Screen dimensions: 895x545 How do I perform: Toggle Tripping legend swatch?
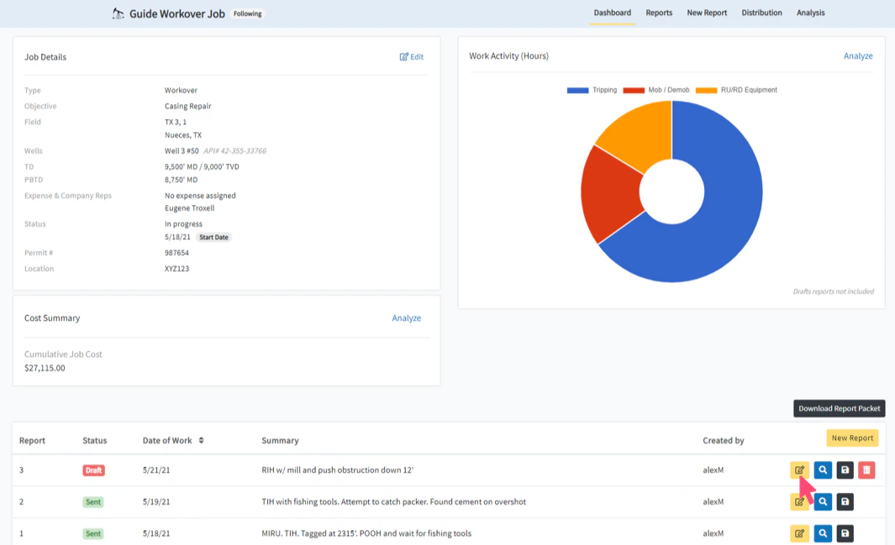click(577, 90)
